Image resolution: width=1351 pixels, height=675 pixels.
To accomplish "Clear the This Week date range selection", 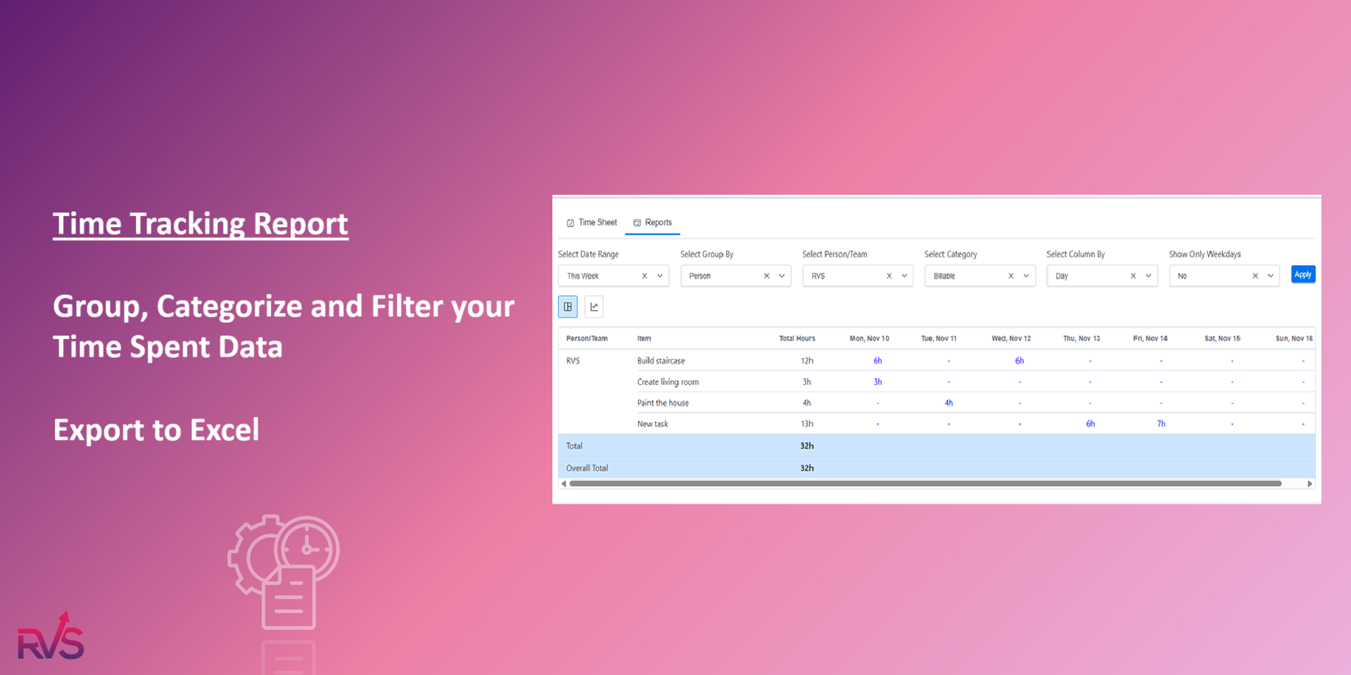I will 645,276.
